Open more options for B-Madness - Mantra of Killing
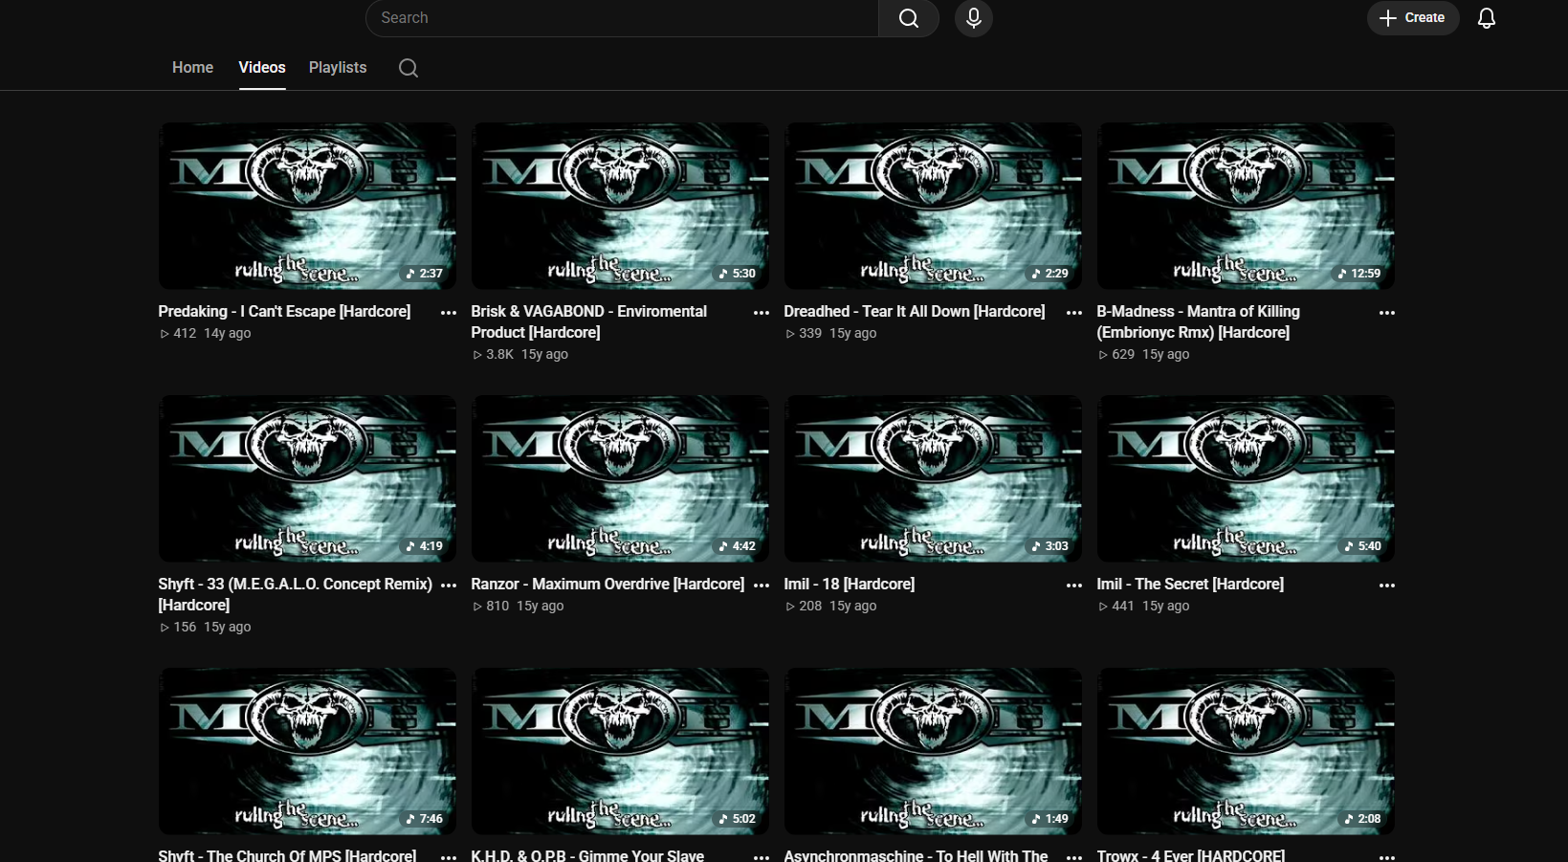1568x862 pixels. coord(1387,313)
